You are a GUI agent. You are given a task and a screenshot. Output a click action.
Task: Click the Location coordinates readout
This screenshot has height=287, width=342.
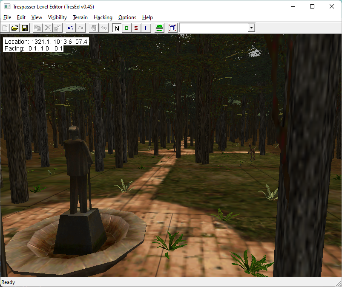(46, 42)
